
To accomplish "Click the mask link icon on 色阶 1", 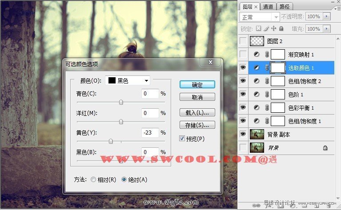I will tap(267, 94).
